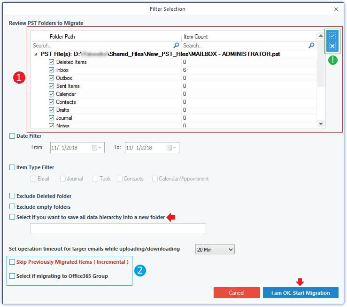Enable the Date Filter checkbox
Image resolution: width=347 pixels, height=307 pixels.
[x=12, y=136]
